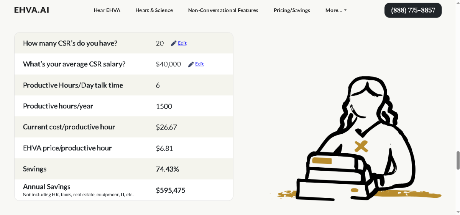This screenshot has height=215, width=460.
Task: Click the $26.67 current cost value
Action: 166,127
